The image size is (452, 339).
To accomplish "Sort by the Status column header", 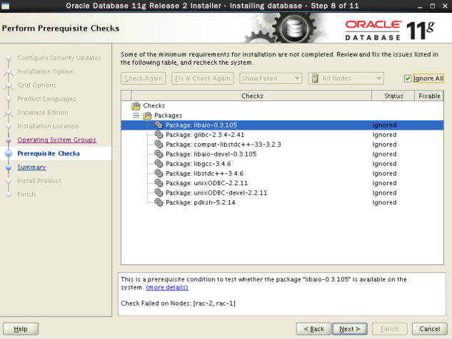I will [393, 95].
